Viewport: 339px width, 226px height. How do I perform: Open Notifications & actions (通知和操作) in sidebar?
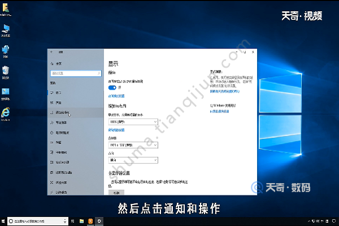[x=76, y=112]
